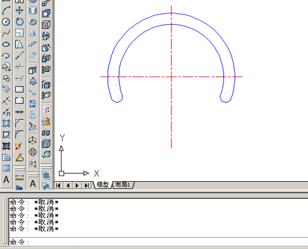Select the Elliptical Arc tool

pos(6,56)
